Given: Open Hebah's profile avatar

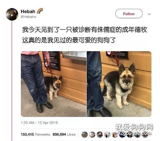Looking at the screenshot, I should pyautogui.click(x=12, y=14).
